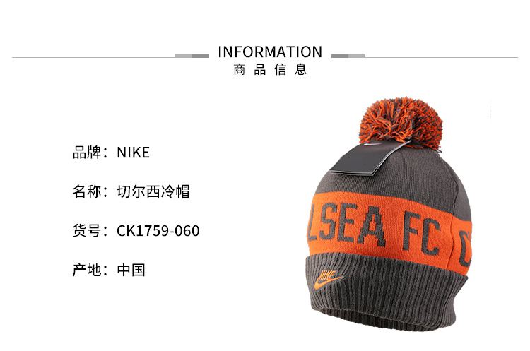Click the orange and grey pom-pom
530x351 pixels.
[401, 123]
